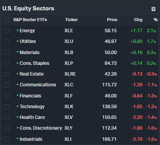Check the Real Estate row checkbox
The image size is (160, 145).
click(7, 74)
